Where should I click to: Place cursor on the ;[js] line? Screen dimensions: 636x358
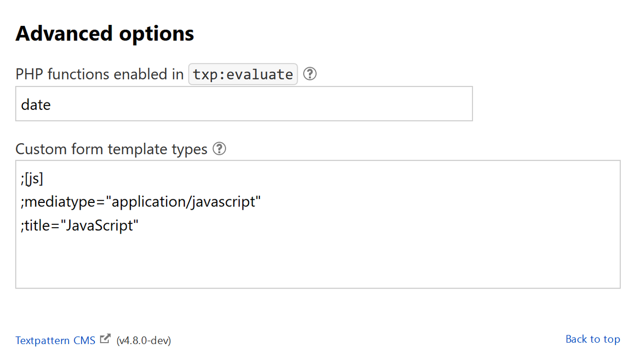[32, 179]
